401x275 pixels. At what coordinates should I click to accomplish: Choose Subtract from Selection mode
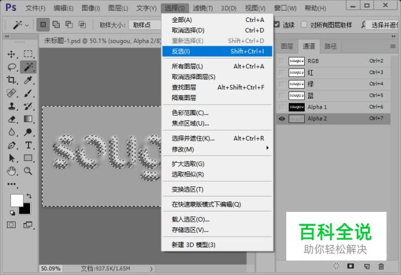click(69, 25)
